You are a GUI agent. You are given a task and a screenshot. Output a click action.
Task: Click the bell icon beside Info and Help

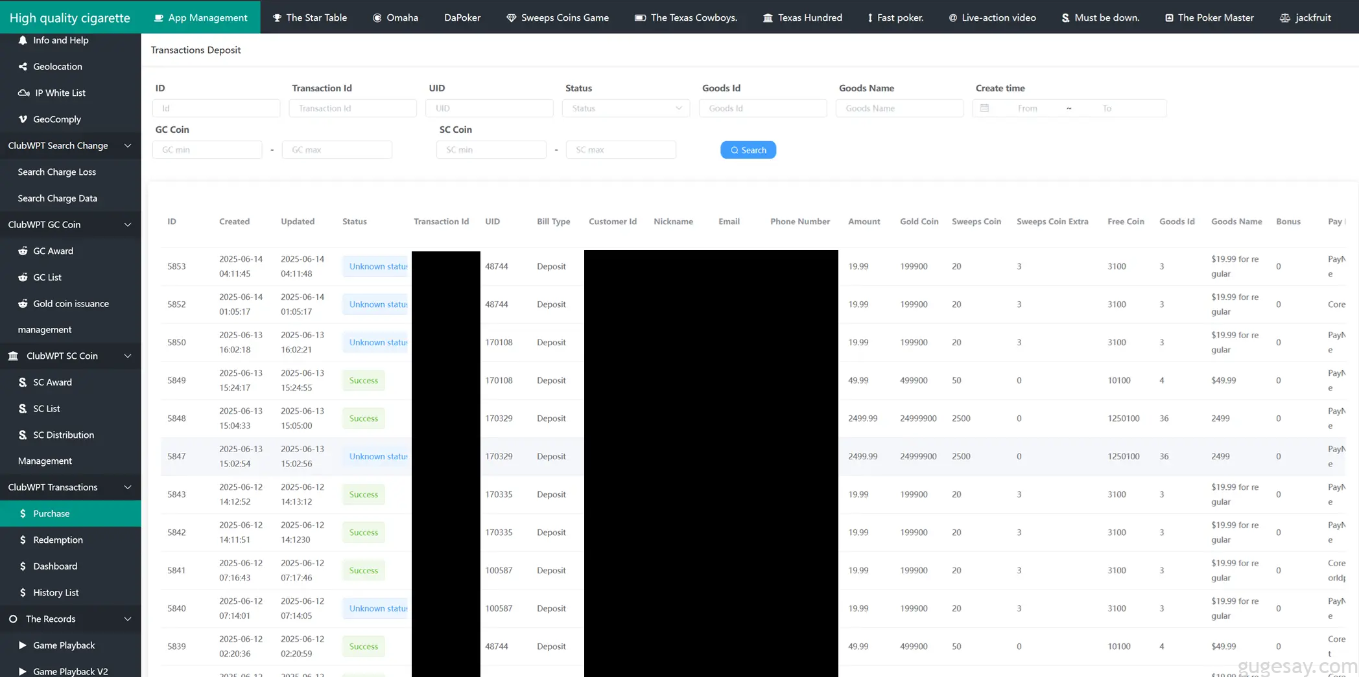point(23,40)
